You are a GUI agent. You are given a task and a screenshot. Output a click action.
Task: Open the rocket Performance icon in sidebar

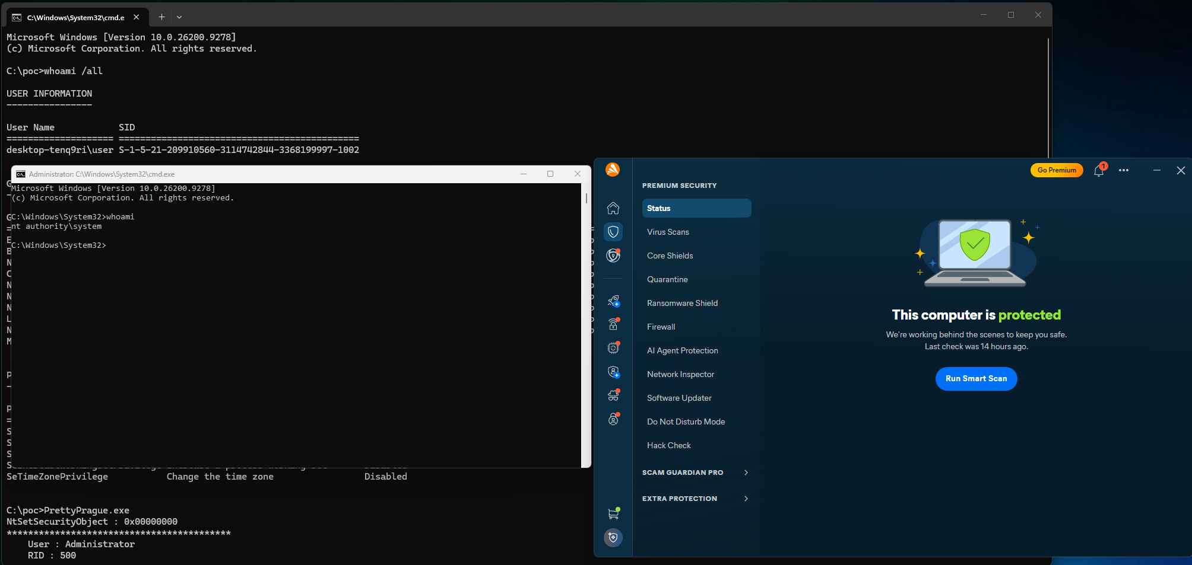(613, 301)
